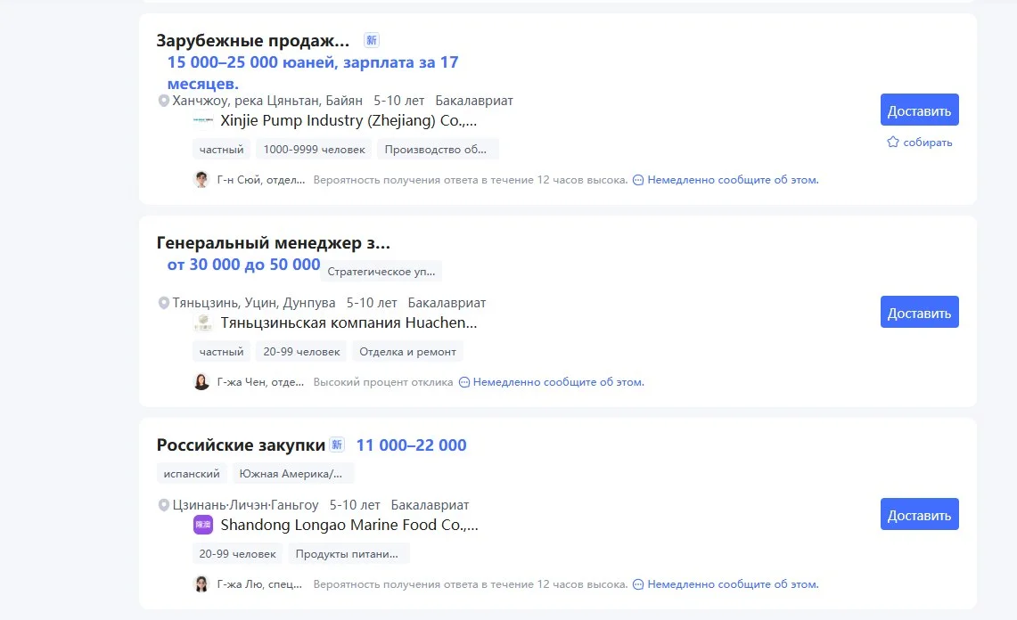Open the Зарубежные продаж... job title
Screen dimensions: 1017x620
pyautogui.click(x=252, y=40)
